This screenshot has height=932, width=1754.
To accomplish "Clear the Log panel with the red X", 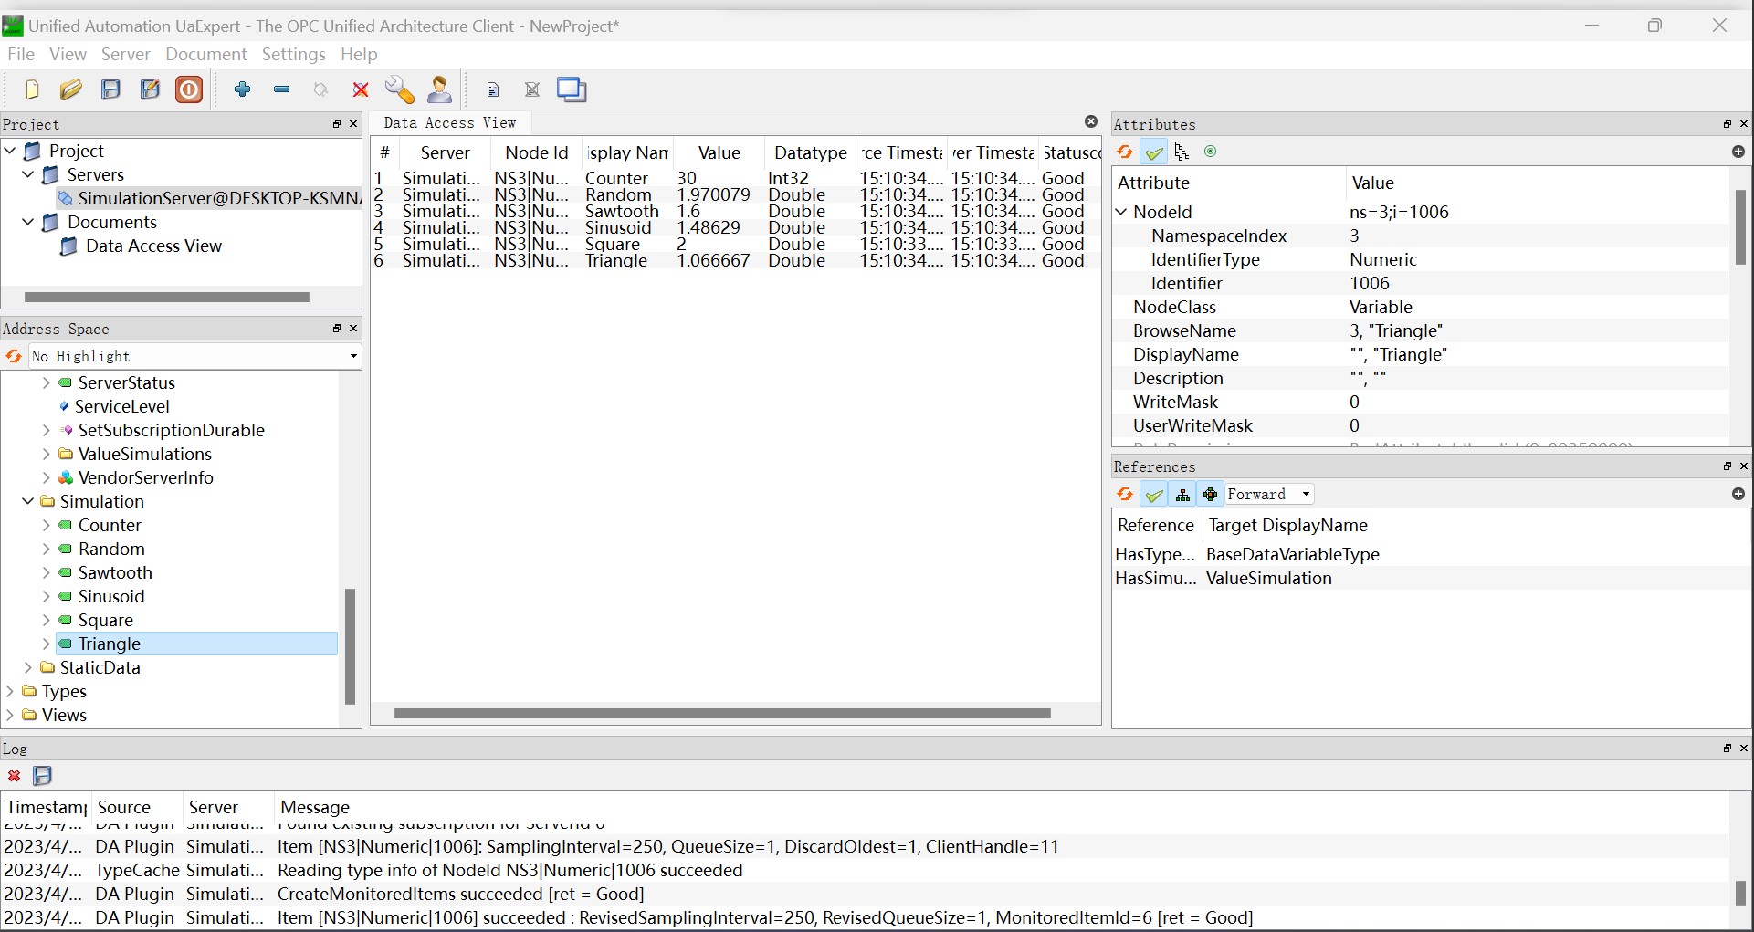I will [14, 776].
